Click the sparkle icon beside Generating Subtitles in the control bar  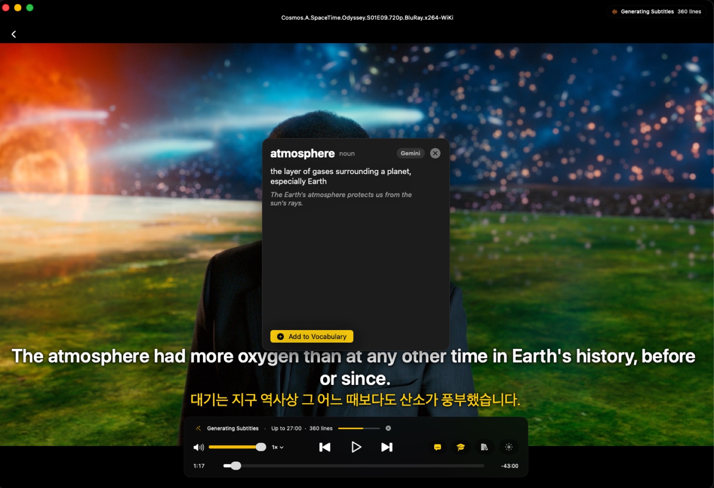(x=198, y=428)
